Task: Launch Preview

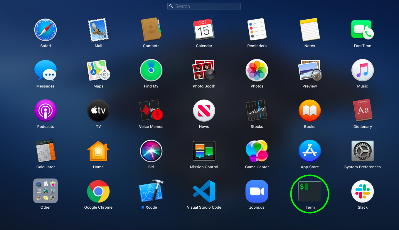Action: [310, 70]
